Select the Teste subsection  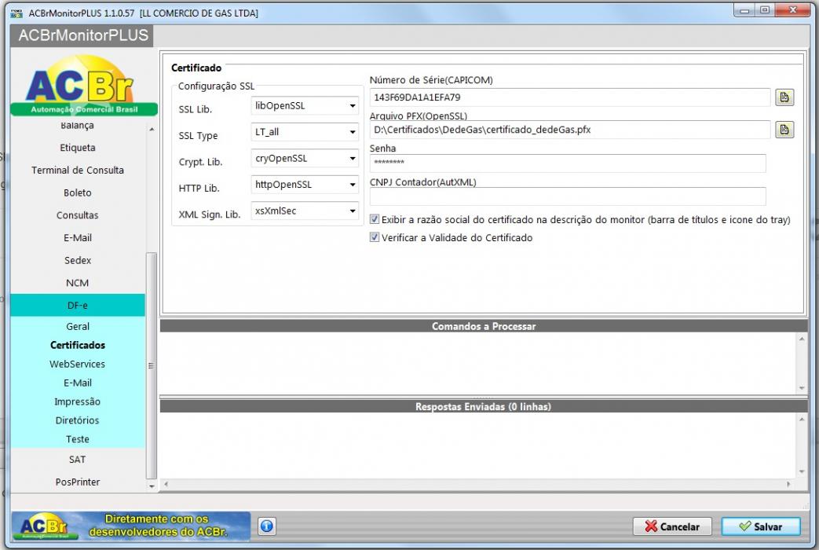point(77,439)
